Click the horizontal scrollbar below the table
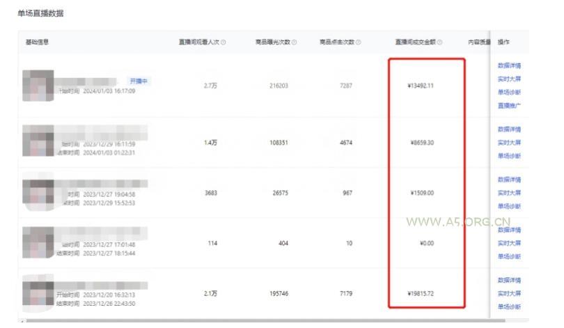The height and width of the screenshot is (328, 564). (265, 320)
